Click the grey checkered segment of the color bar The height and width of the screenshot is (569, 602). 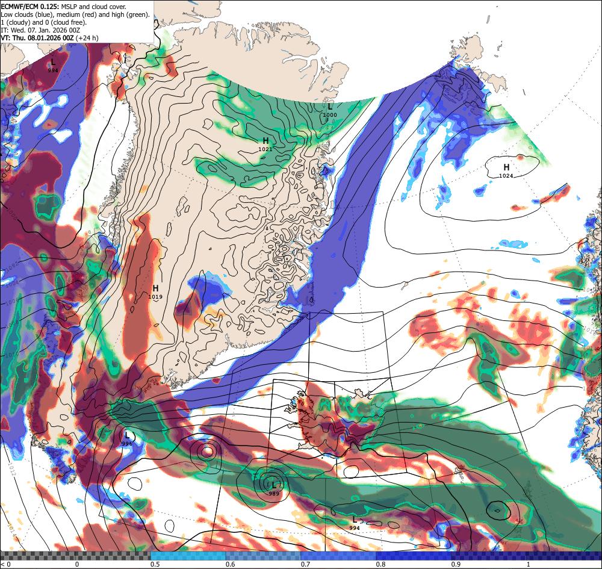[x=75, y=556]
